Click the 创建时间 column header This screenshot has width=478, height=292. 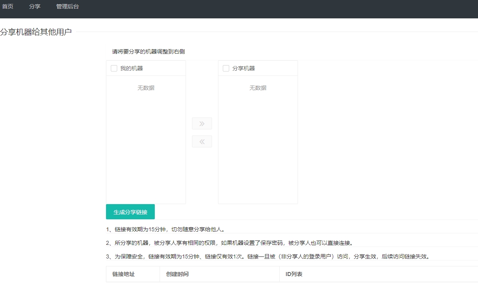[177, 274]
